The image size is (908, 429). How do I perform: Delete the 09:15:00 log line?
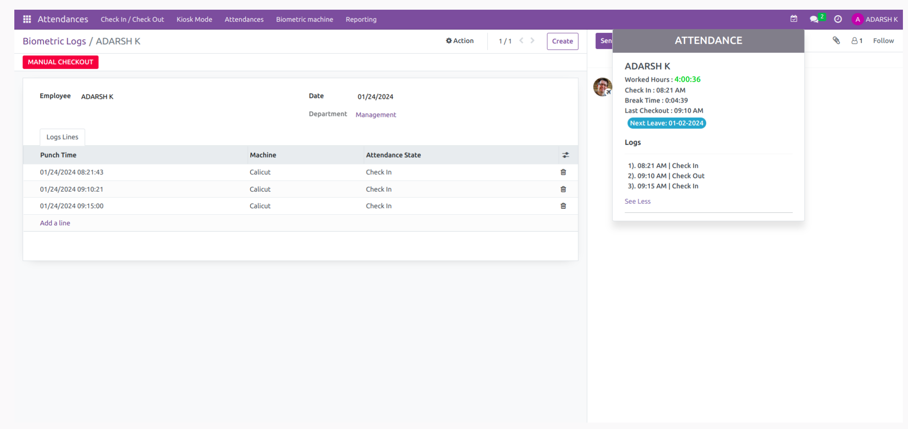563,206
